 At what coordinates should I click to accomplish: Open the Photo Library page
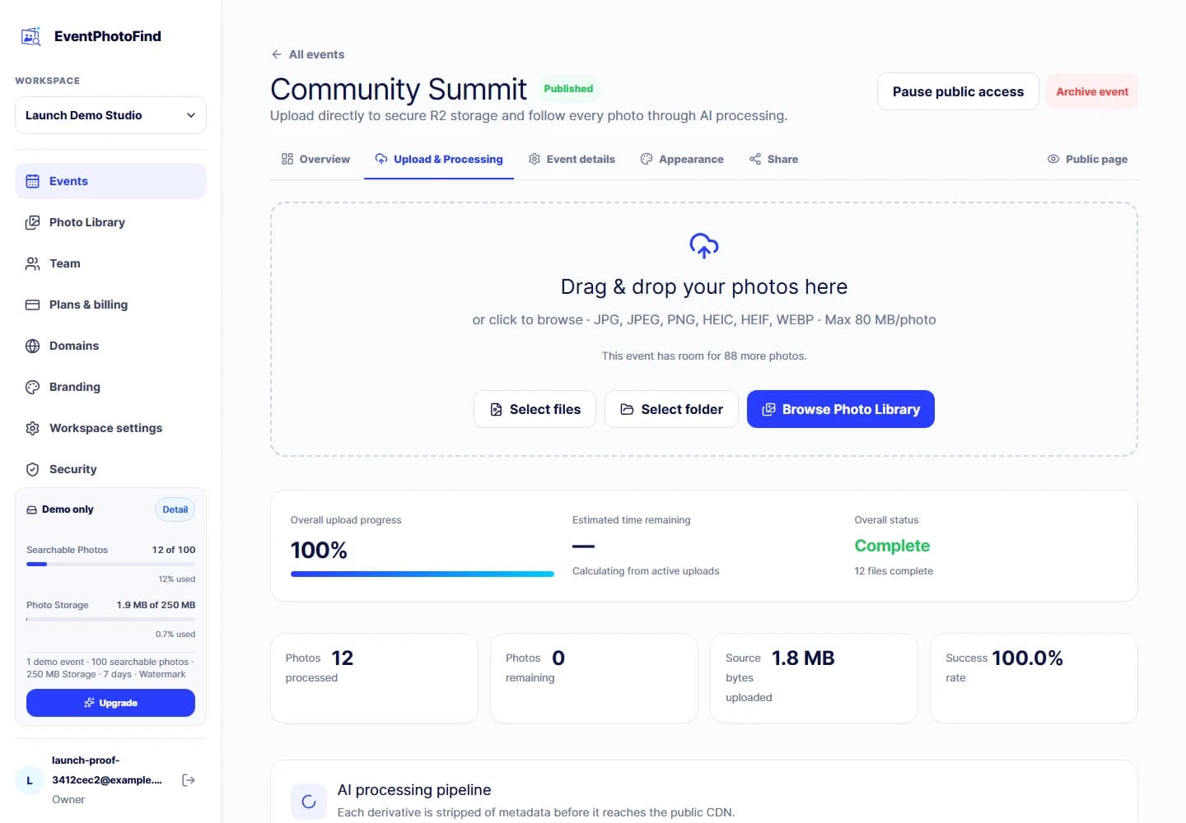(x=110, y=222)
